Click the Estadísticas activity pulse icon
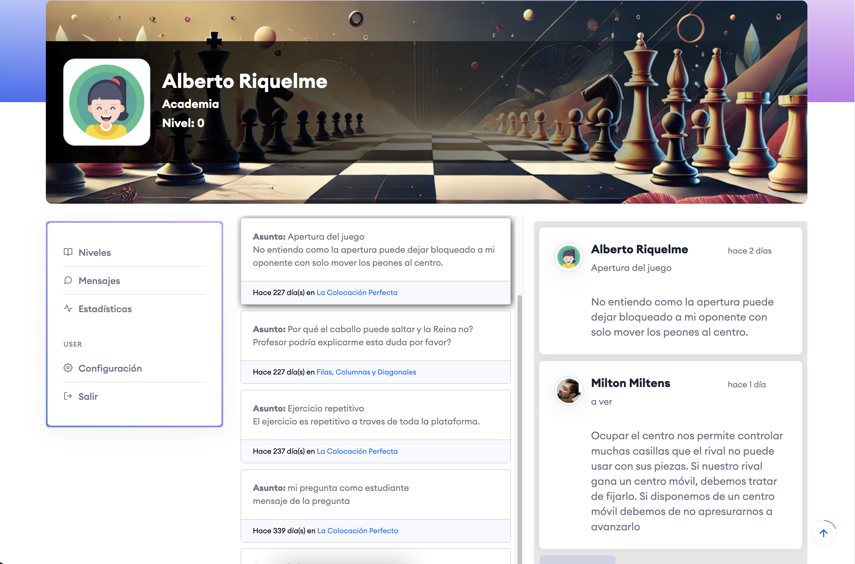855x564 pixels. click(68, 308)
